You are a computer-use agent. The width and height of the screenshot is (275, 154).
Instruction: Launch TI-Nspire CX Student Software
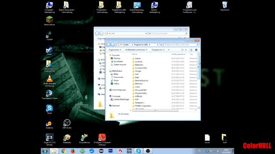pyautogui.click(x=102, y=139)
